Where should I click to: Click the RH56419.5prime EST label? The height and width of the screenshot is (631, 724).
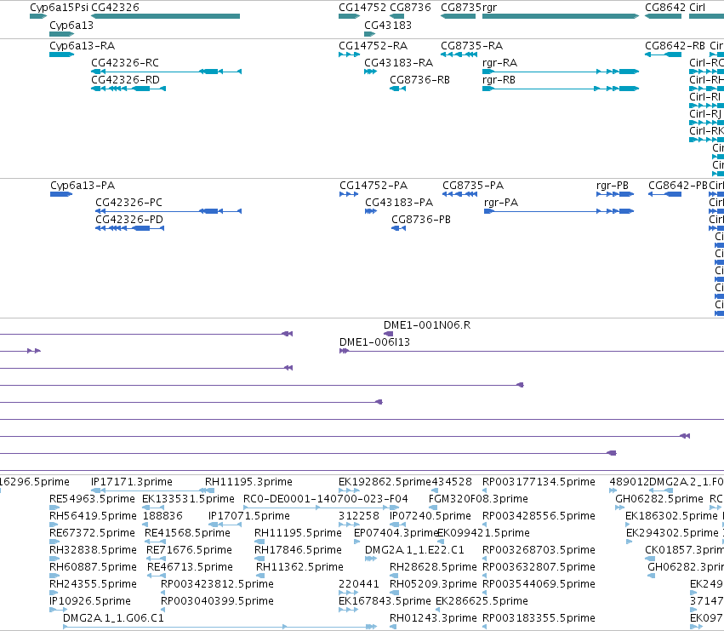[93, 516]
